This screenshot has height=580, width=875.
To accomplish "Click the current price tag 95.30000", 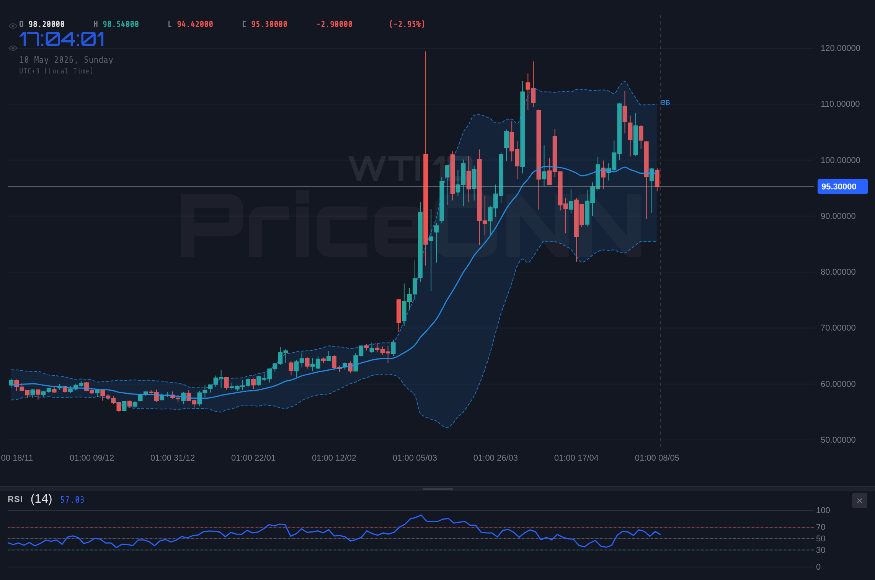I will click(842, 186).
